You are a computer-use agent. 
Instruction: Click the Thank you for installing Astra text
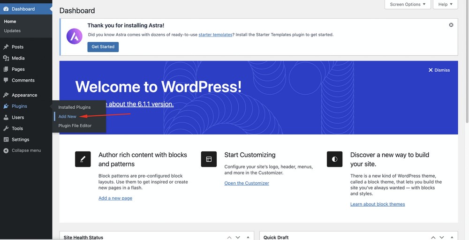[x=126, y=25]
